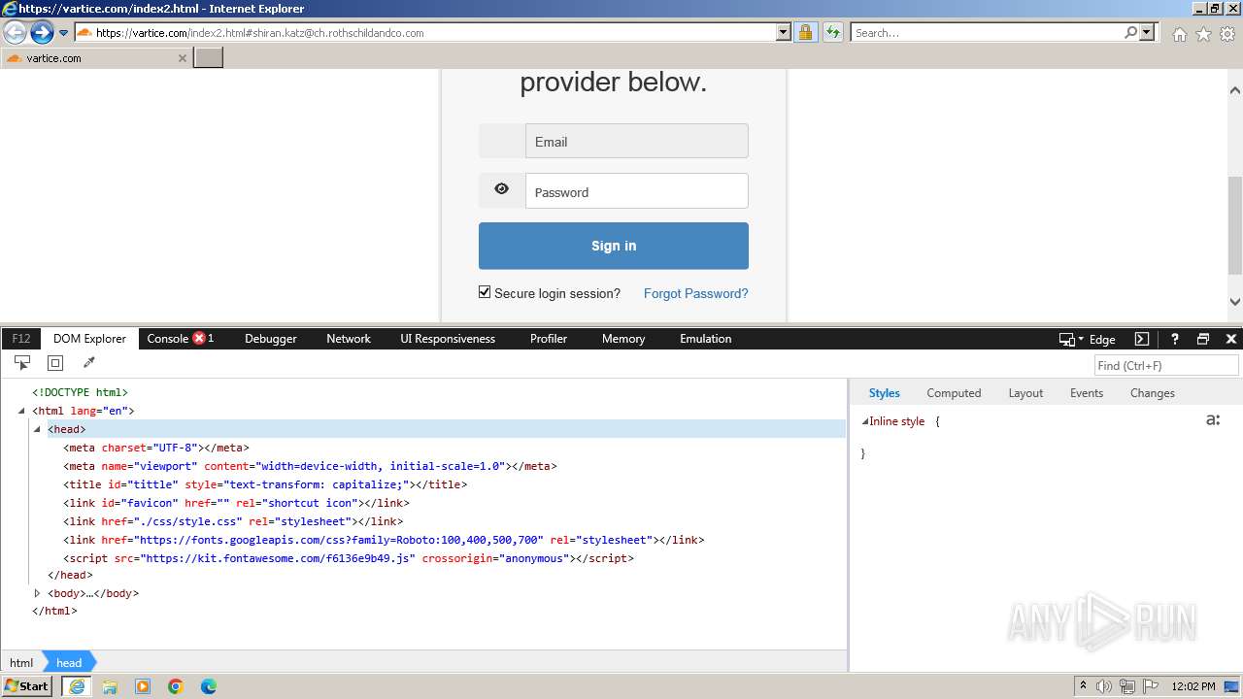Focus the Email input field
The image size is (1243, 699).
point(637,141)
